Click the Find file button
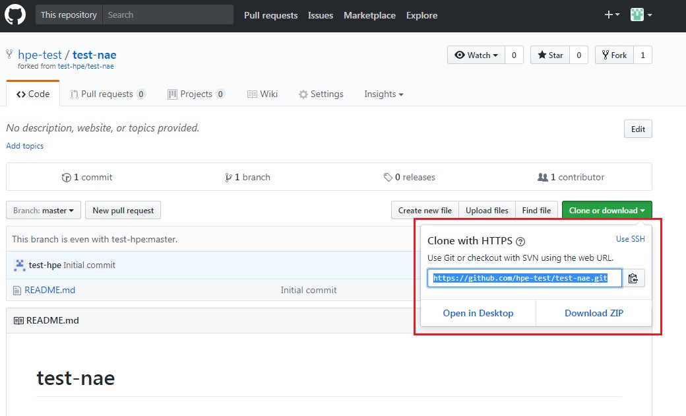 click(x=536, y=211)
